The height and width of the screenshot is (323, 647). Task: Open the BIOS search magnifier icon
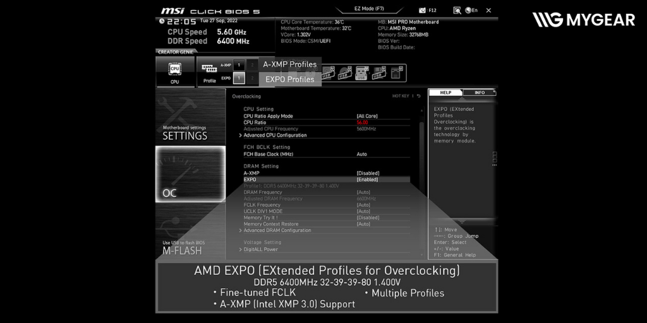[457, 10]
